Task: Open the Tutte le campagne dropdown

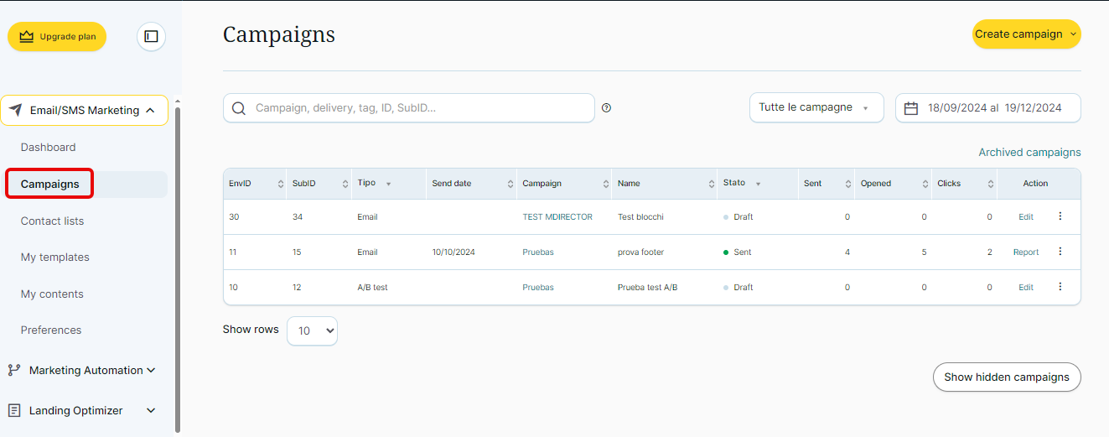Action: tap(816, 107)
